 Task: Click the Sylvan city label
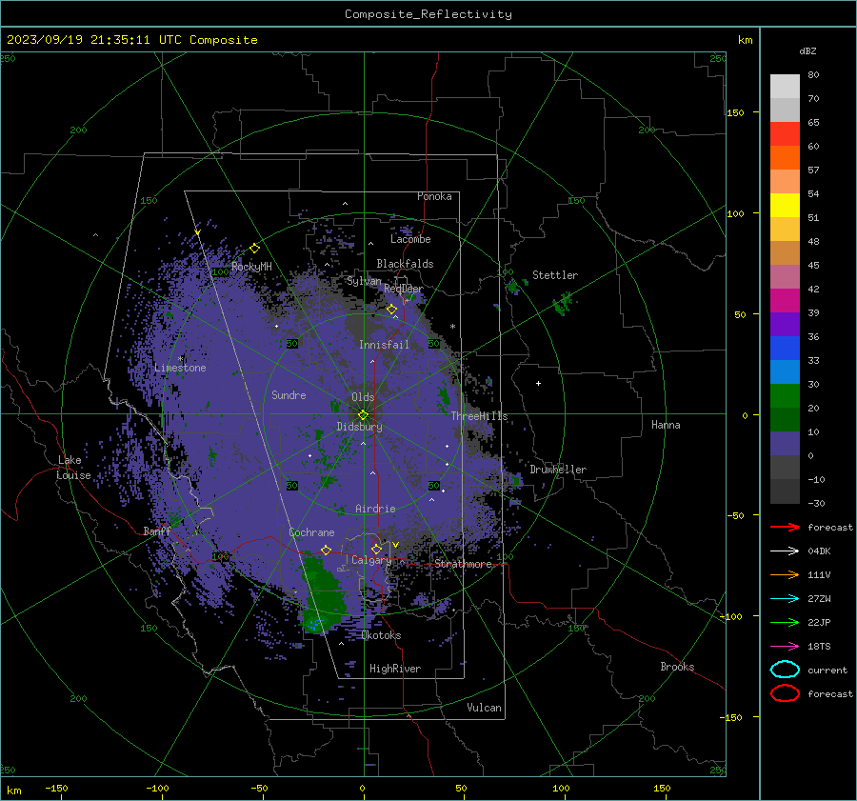364,281
